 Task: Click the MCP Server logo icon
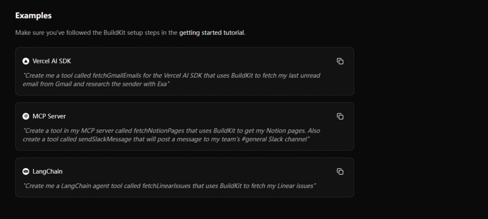pos(26,116)
